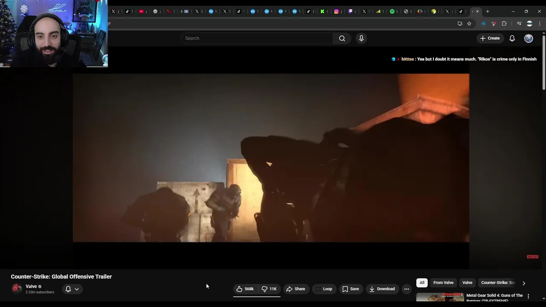
Task: Click the Create button
Action: 490,38
